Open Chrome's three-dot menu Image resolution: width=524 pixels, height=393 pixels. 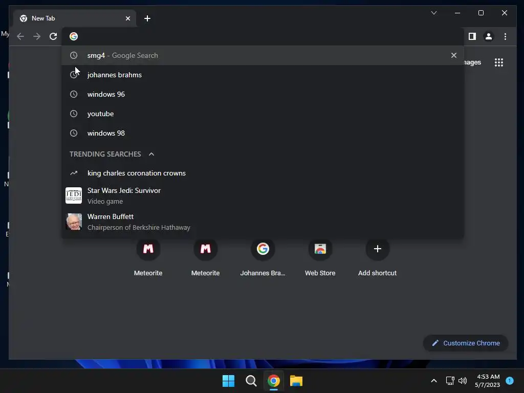coord(505,36)
